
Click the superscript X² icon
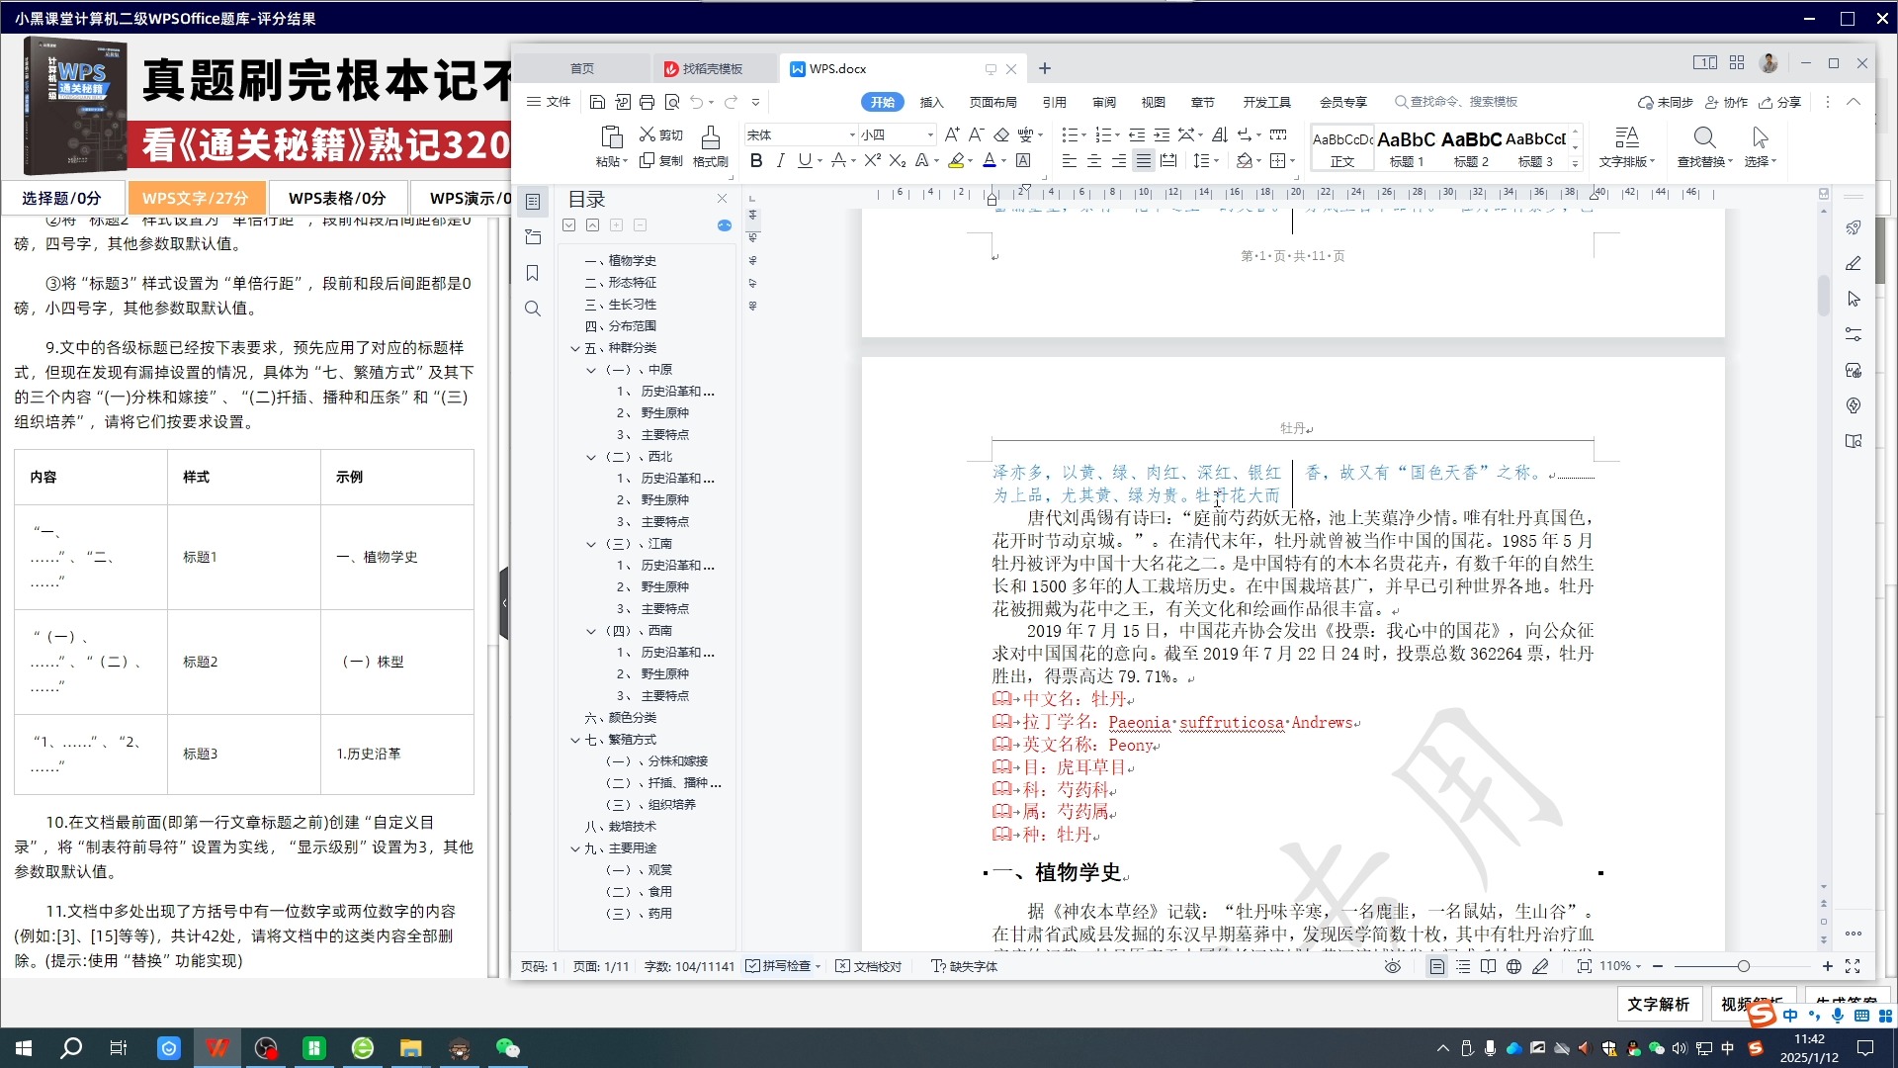[871, 160]
